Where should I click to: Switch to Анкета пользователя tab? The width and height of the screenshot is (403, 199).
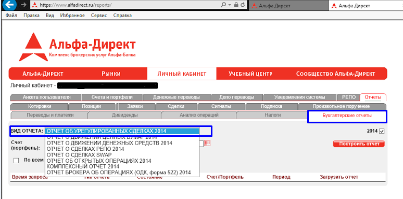point(46,97)
